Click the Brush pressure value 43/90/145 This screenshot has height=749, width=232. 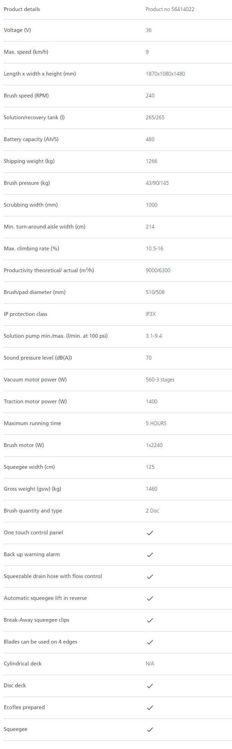coord(157,183)
